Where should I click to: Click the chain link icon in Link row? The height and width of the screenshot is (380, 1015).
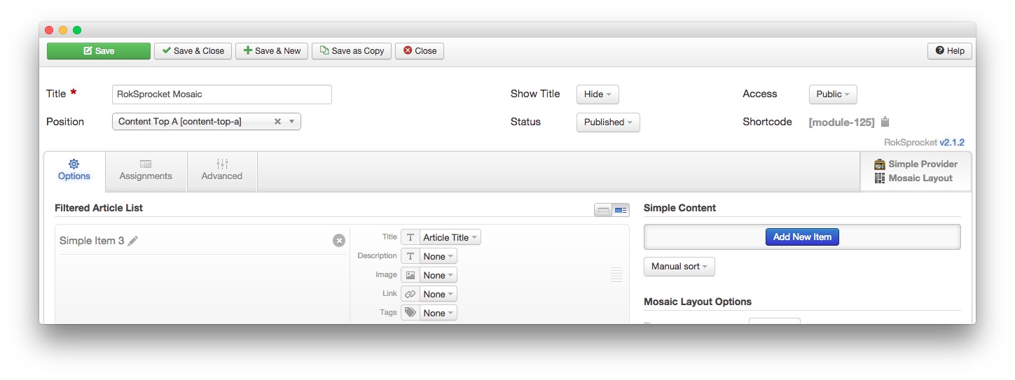[x=410, y=294]
